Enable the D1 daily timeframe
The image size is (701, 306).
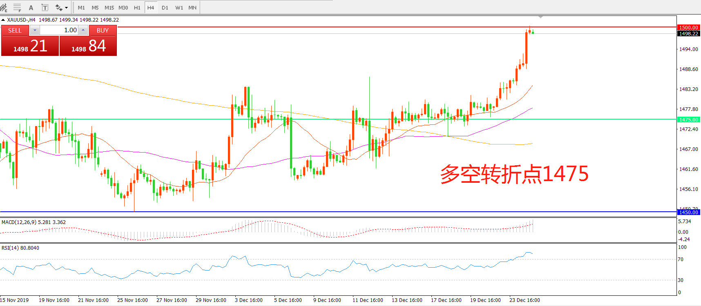point(165,7)
